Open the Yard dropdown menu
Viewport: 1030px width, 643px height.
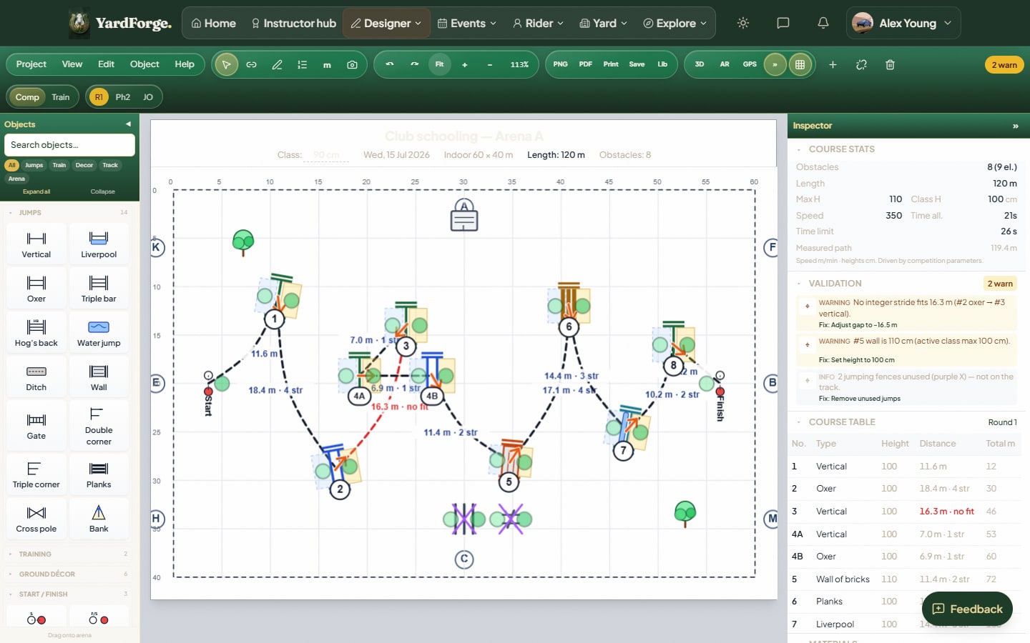(x=603, y=23)
